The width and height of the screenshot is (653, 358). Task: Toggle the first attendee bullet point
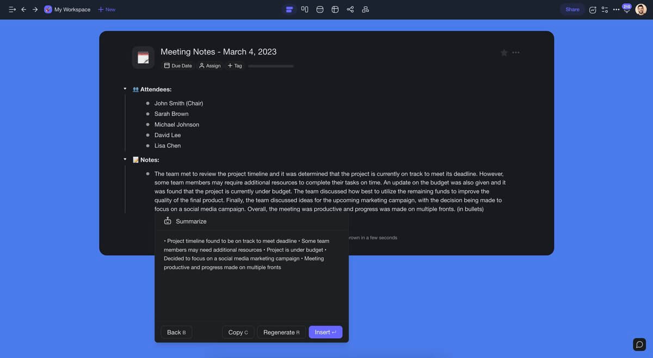coord(147,103)
